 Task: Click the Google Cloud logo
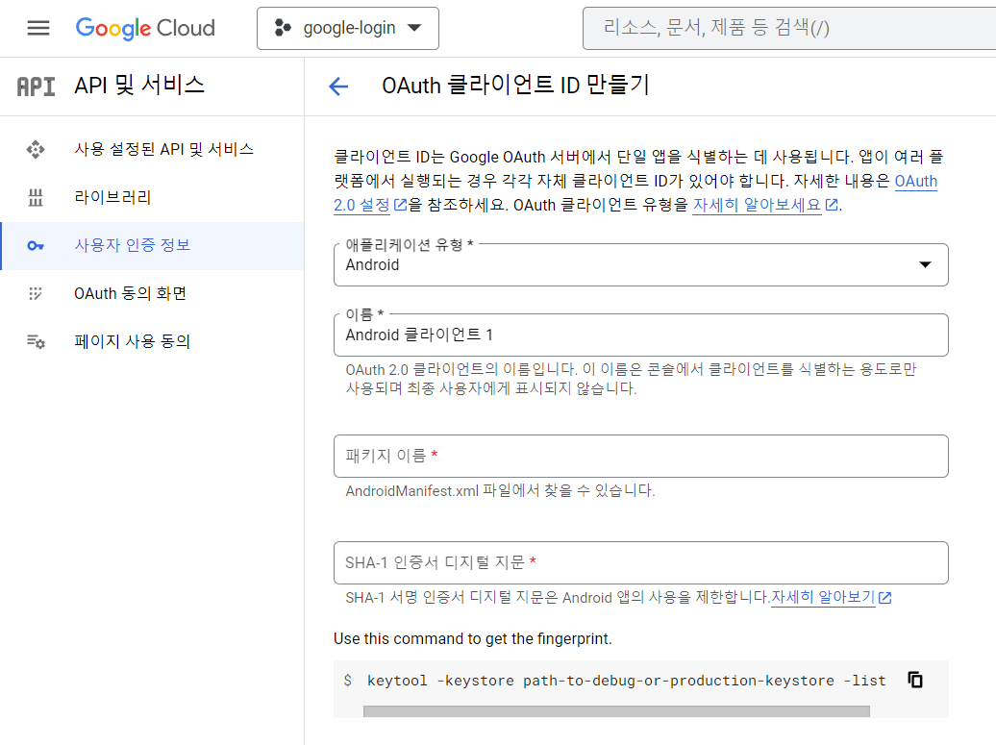(x=144, y=28)
